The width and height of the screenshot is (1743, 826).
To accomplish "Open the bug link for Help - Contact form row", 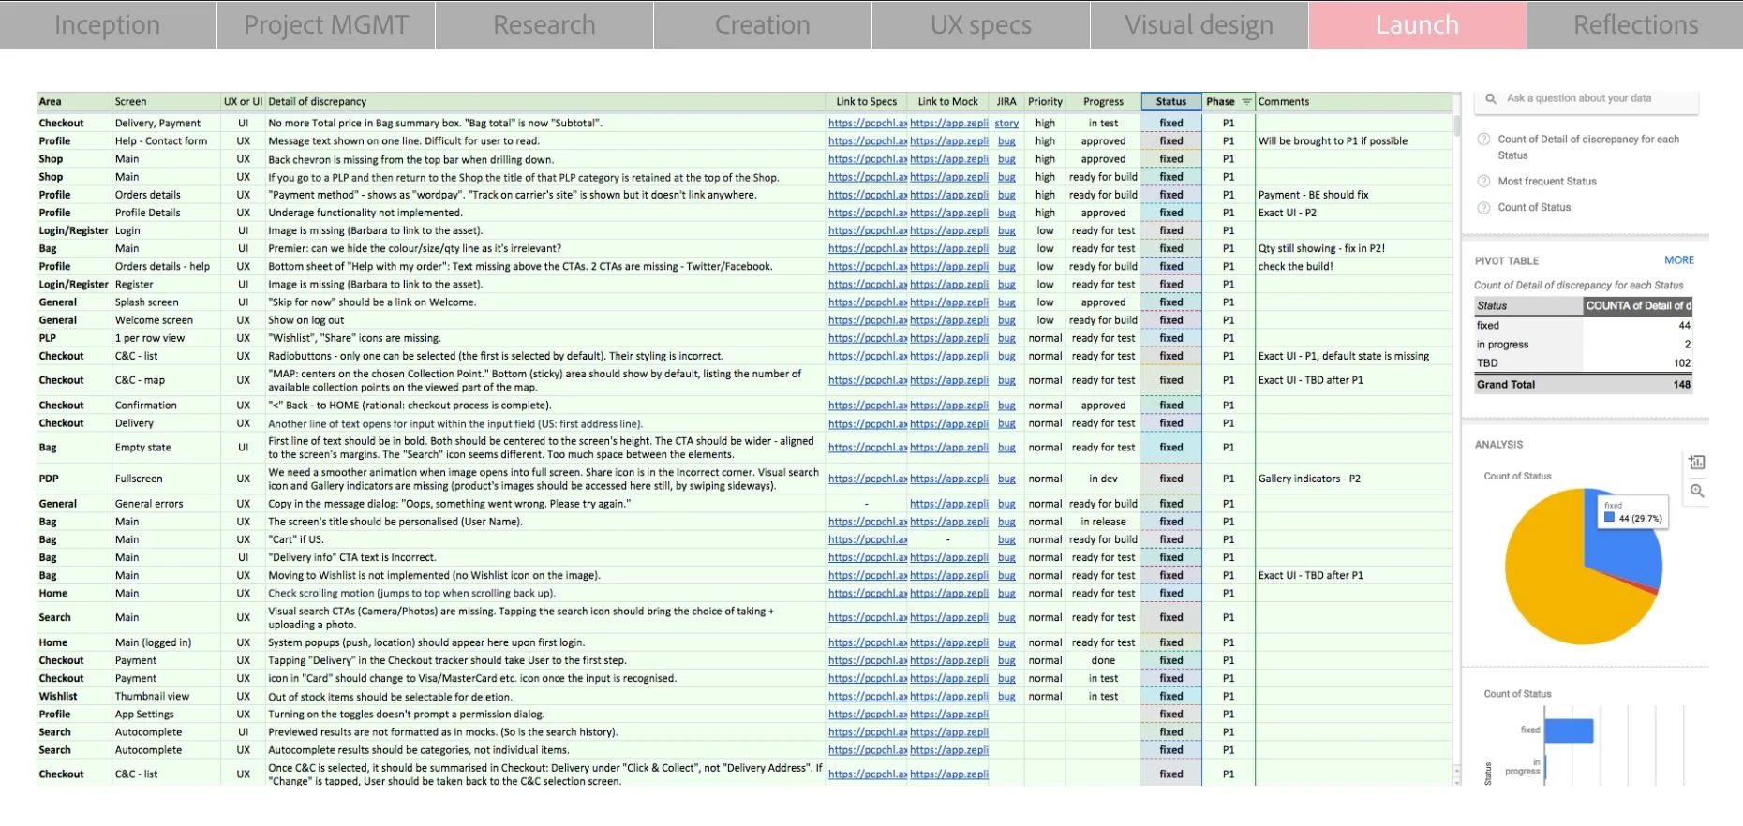I will [x=1006, y=141].
